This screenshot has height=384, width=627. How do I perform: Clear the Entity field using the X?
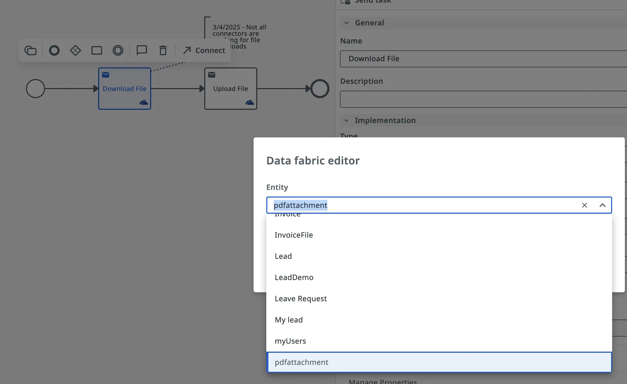584,205
